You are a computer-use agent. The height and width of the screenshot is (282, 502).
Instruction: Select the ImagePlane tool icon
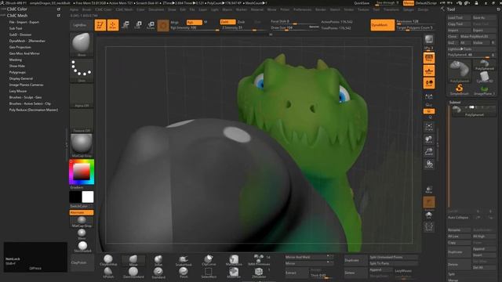[x=484, y=89]
